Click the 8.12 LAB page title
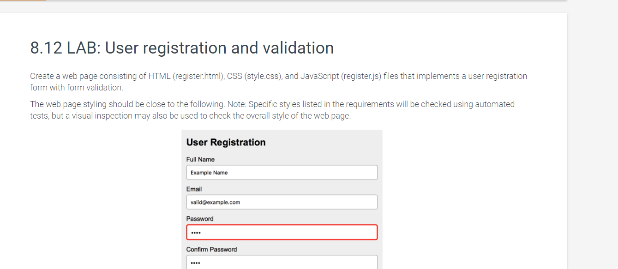The image size is (618, 269). point(182,48)
